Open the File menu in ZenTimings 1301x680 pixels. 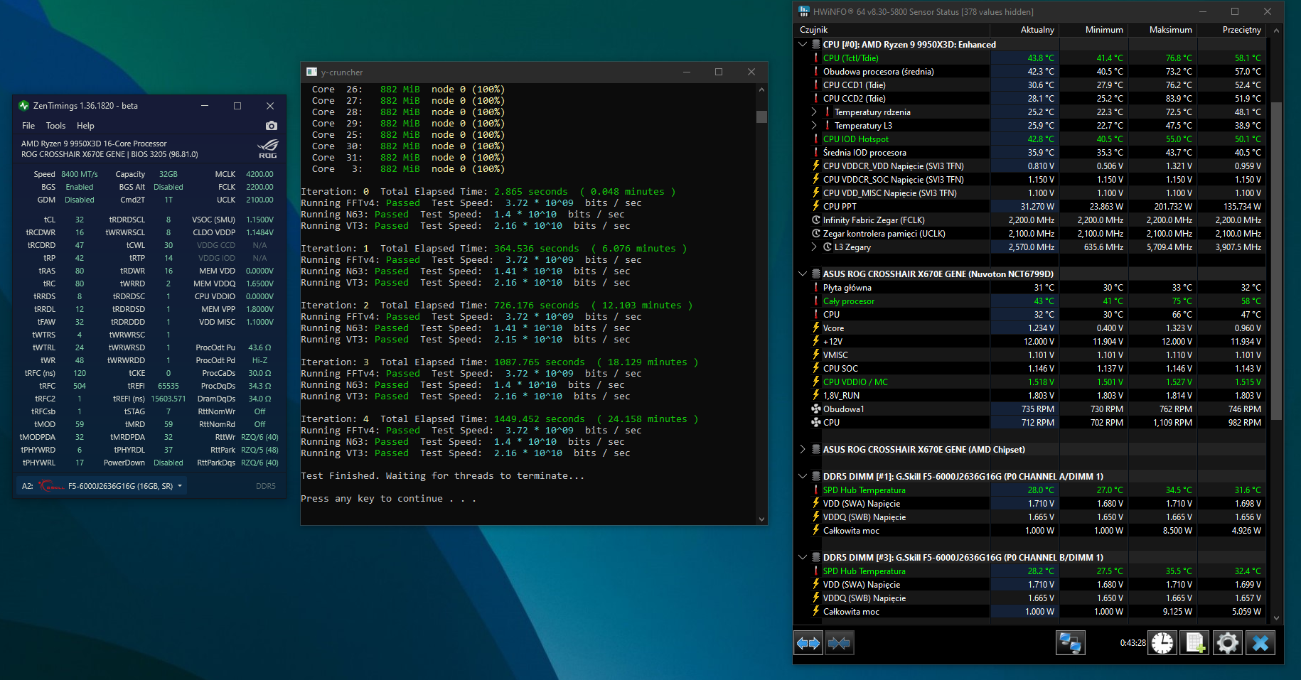tap(28, 126)
